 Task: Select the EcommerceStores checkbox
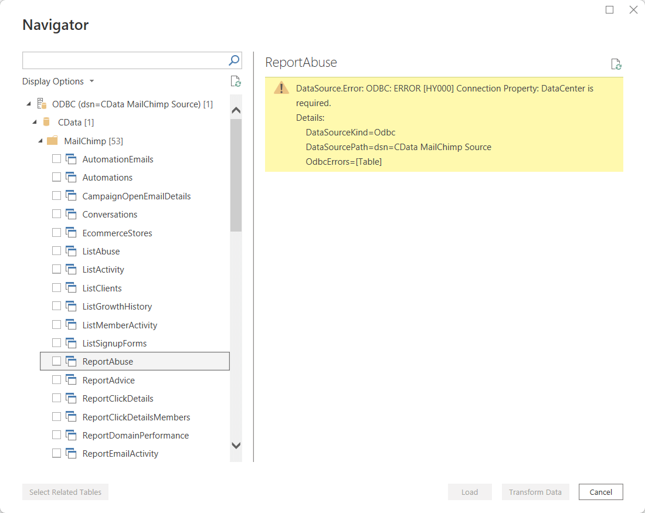coord(56,232)
